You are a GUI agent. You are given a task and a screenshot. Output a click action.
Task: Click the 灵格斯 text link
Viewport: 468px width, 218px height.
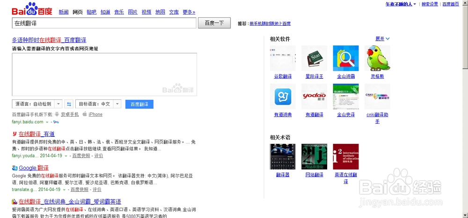[377, 77]
